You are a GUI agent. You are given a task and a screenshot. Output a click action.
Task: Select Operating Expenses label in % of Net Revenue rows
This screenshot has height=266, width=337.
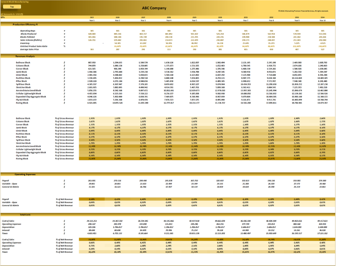click(x=12, y=243)
